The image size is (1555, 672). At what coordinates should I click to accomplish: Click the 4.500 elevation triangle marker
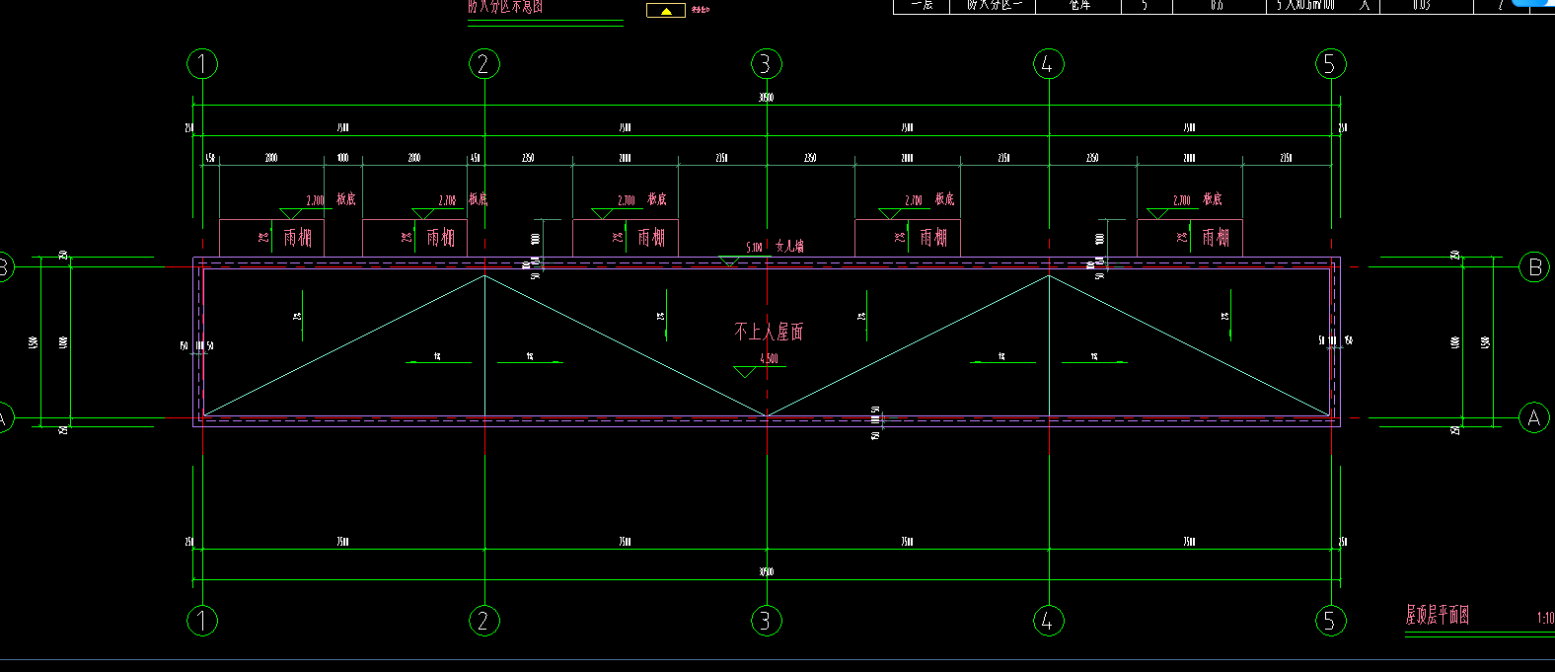click(x=747, y=371)
